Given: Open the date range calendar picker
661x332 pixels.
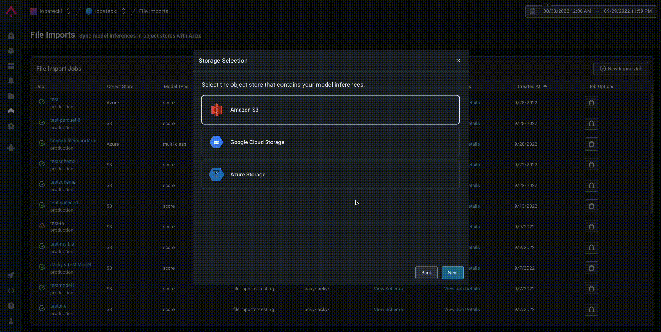Looking at the screenshot, I should coord(532,11).
